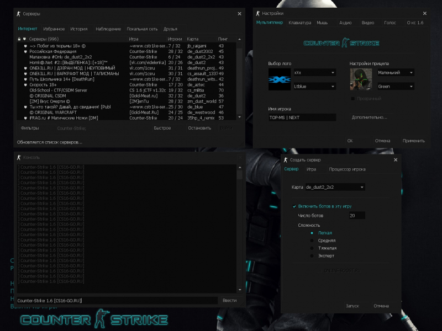The height and width of the screenshot is (331, 442).
Task: Click the Settings window title icon
Action: [x=257, y=13]
